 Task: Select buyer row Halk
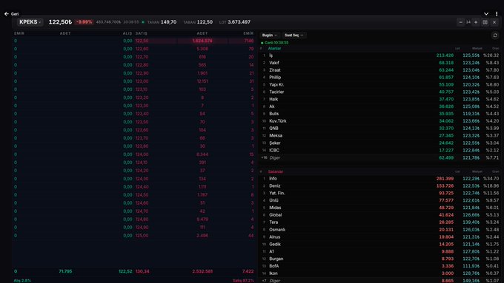coord(380,99)
